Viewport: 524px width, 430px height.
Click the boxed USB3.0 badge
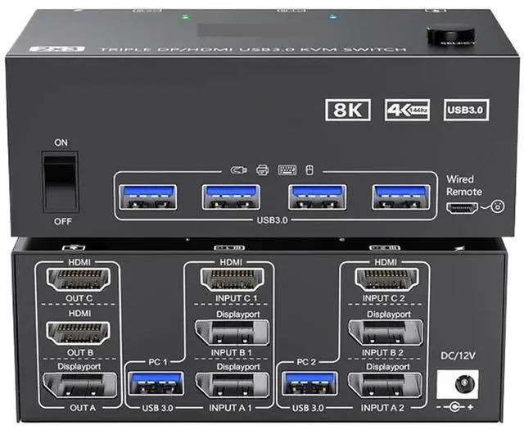coord(466,110)
